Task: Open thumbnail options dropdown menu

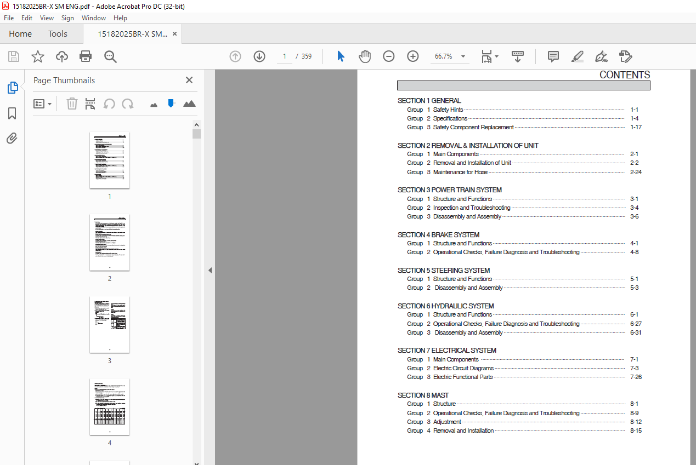Action: (x=43, y=104)
